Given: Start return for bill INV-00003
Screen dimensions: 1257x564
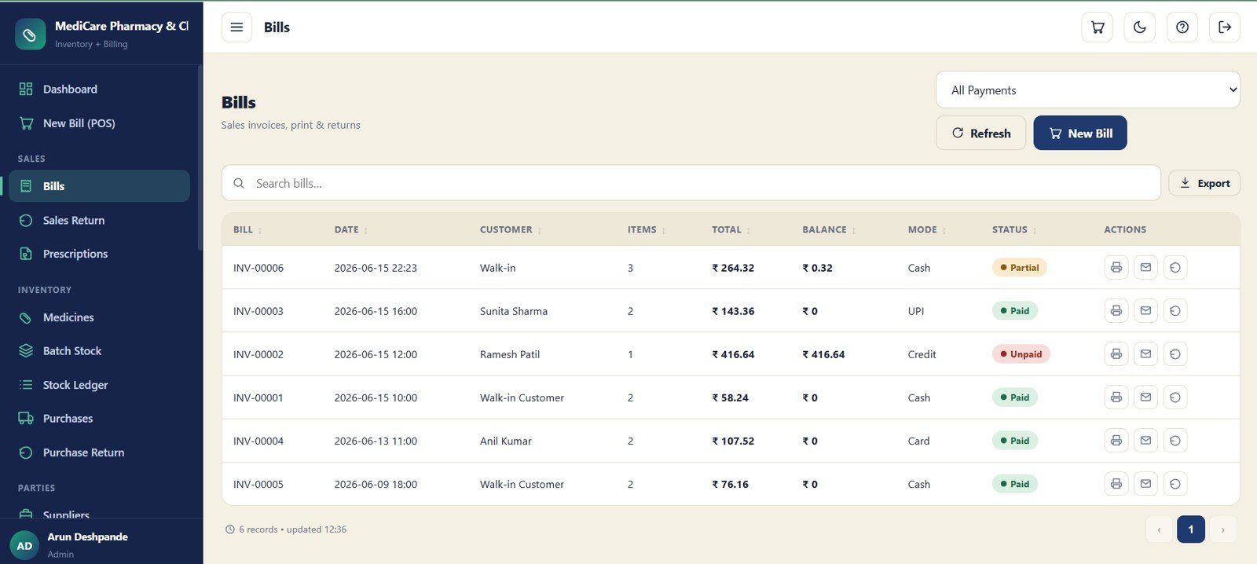Looking at the screenshot, I should (1175, 311).
